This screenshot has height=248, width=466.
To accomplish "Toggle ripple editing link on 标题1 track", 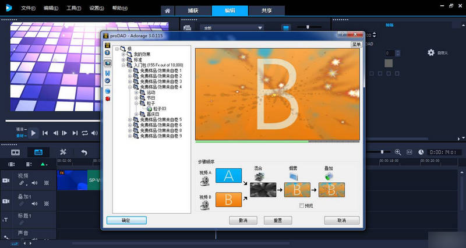I will pyautogui.click(x=22, y=222).
